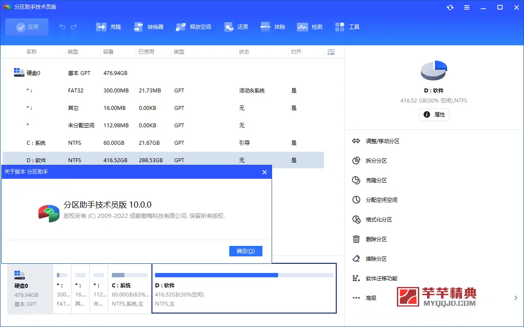The width and height of the screenshot is (524, 327).
Task: Open the 检测 (Test) toolbar item
Action: (x=310, y=27)
